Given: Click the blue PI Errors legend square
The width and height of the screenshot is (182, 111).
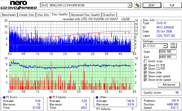Looking at the screenshot, I should coord(4,97).
